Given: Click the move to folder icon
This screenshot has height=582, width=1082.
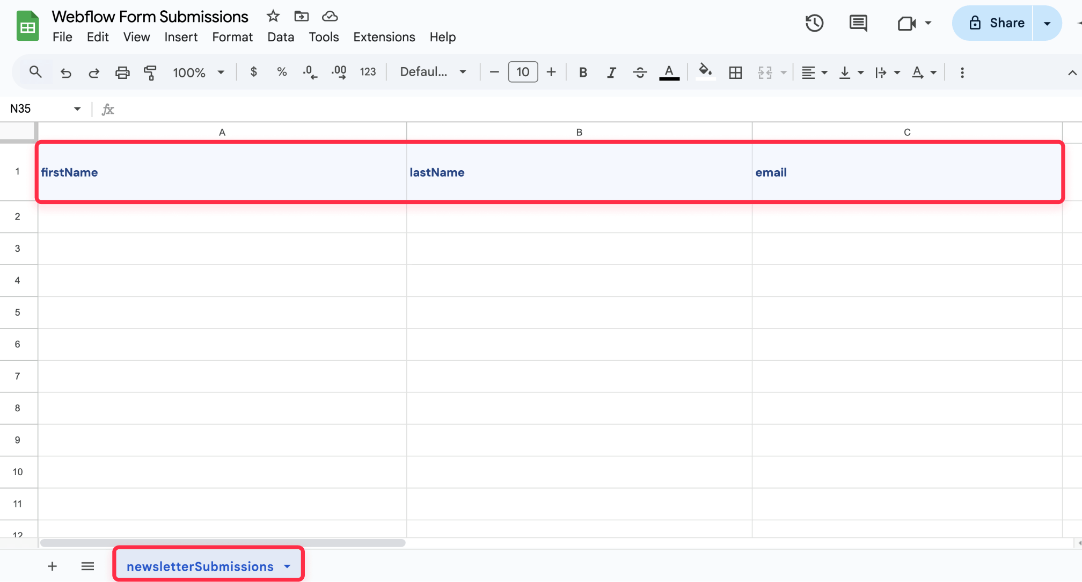Looking at the screenshot, I should 302,17.
